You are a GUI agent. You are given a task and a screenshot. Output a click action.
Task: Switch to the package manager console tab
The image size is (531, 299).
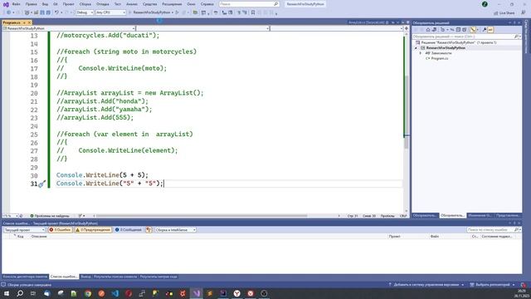tap(25, 277)
